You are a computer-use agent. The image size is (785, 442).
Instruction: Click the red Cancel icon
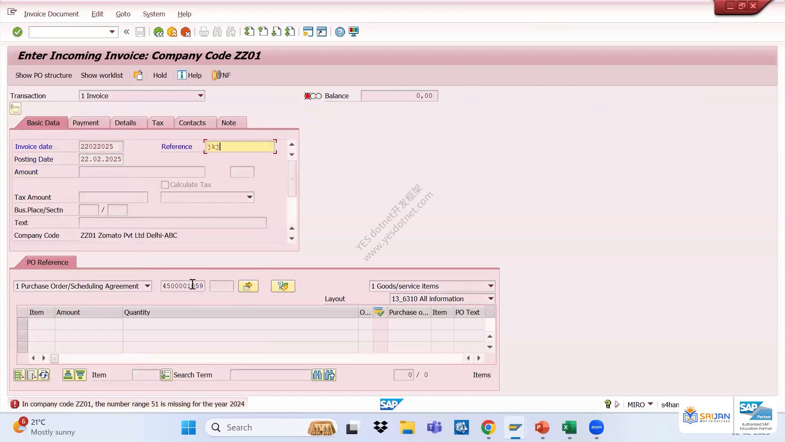[186, 32]
